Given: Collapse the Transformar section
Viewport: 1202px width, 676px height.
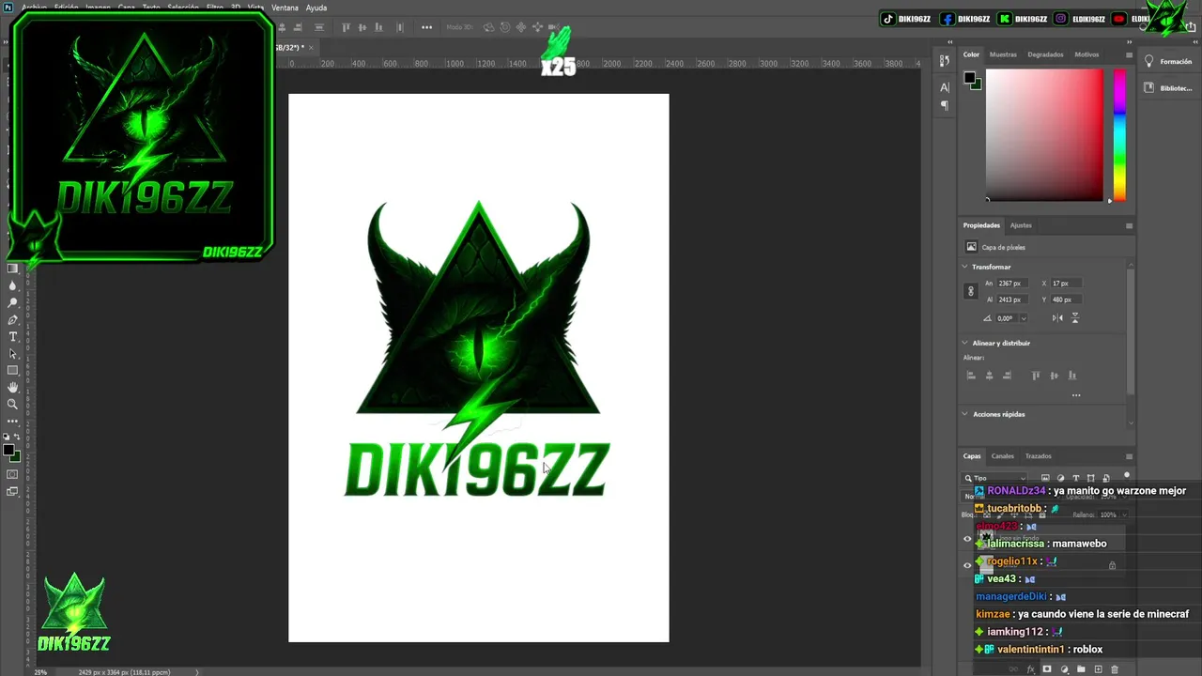Looking at the screenshot, I should pyautogui.click(x=964, y=267).
